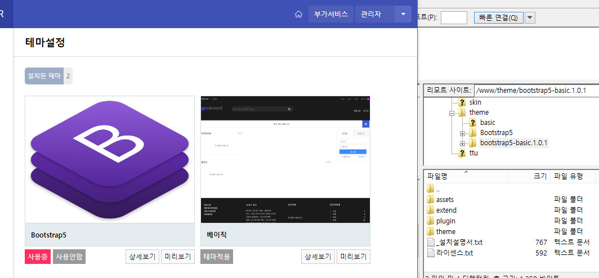
Task: Open the quick connect history dropdown arrow
Action: coord(530,17)
